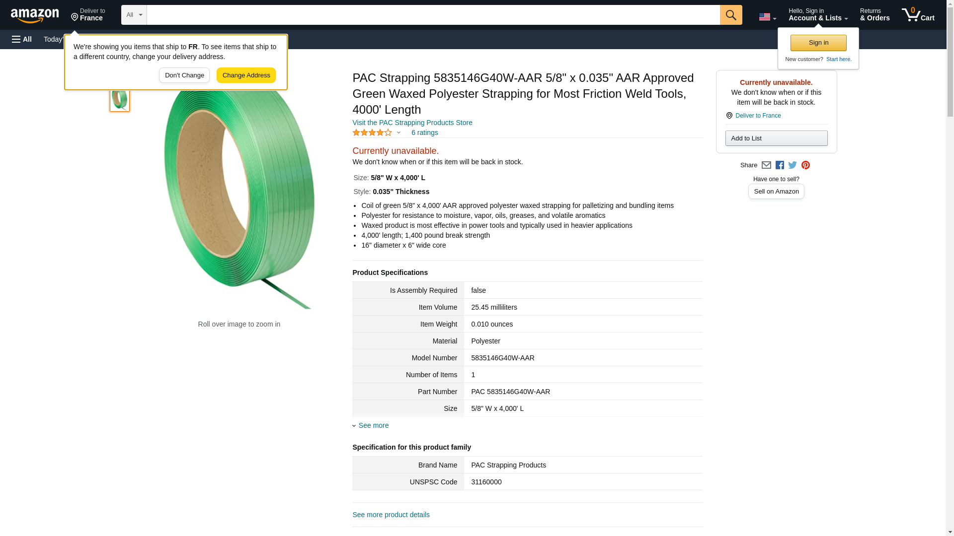This screenshot has height=536, width=954.
Task: Share product on Twitter
Action: [x=793, y=165]
